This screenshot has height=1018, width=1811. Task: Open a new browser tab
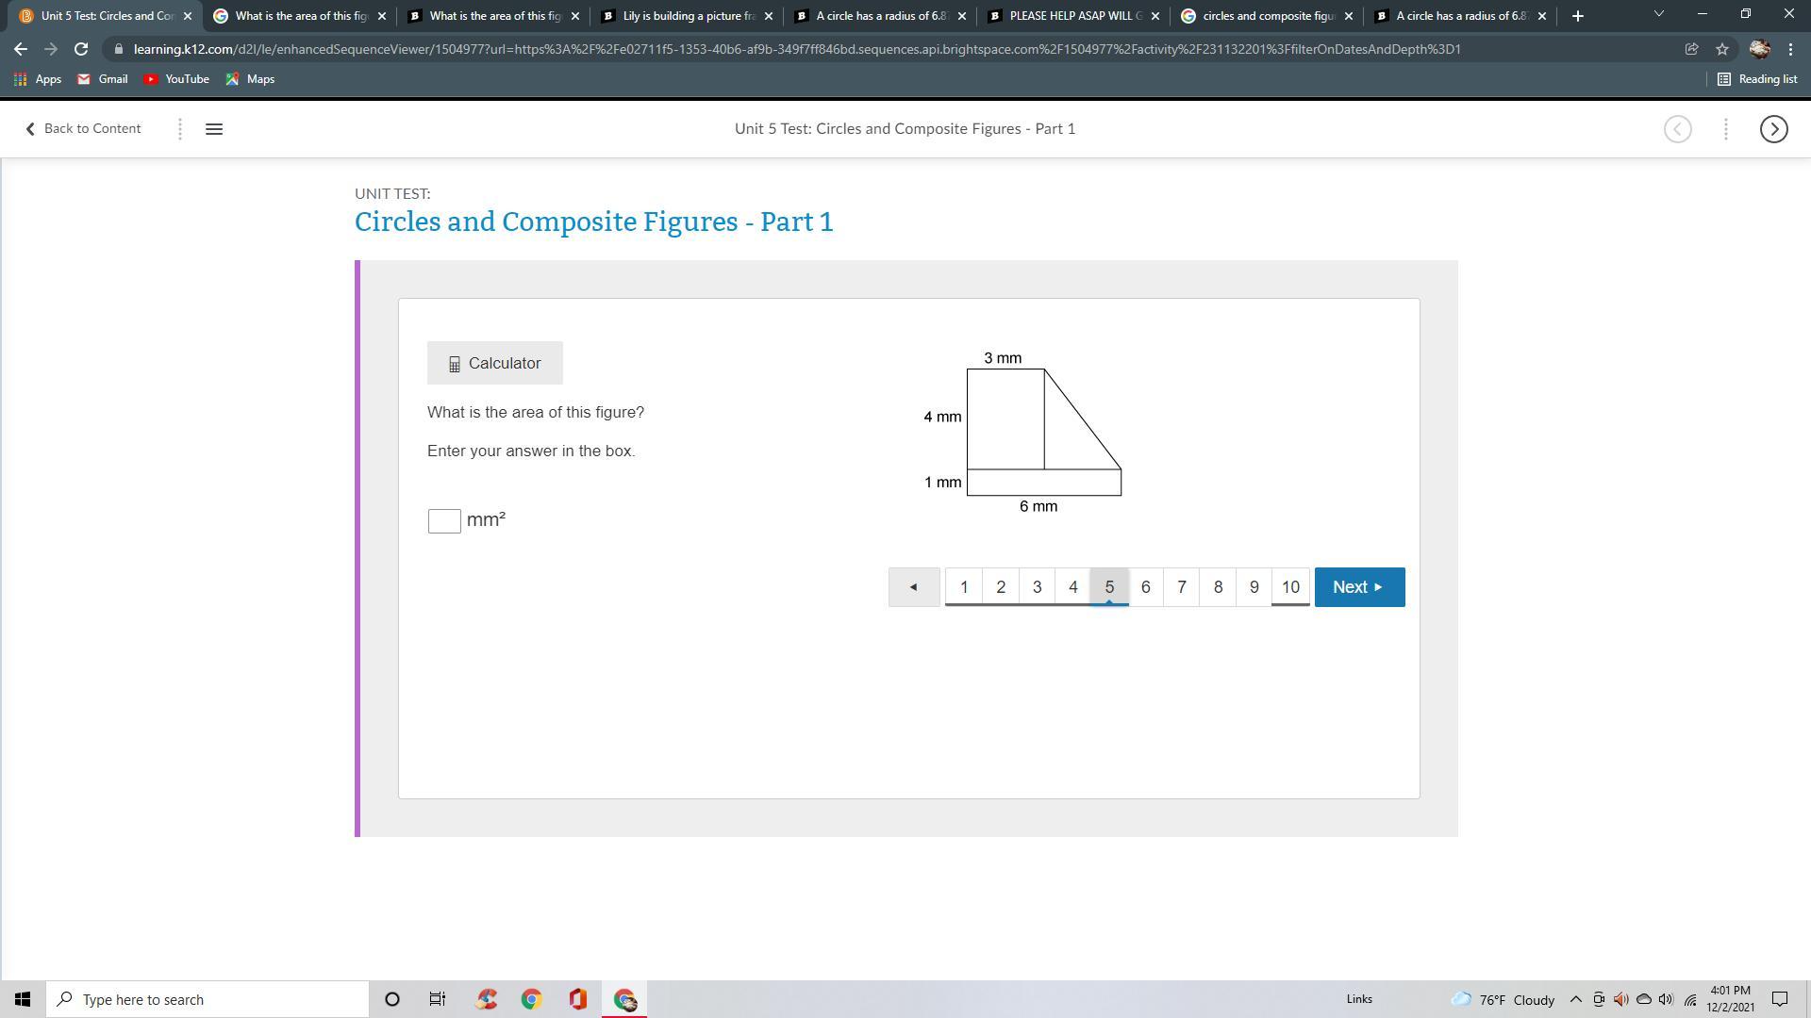[x=1577, y=16]
